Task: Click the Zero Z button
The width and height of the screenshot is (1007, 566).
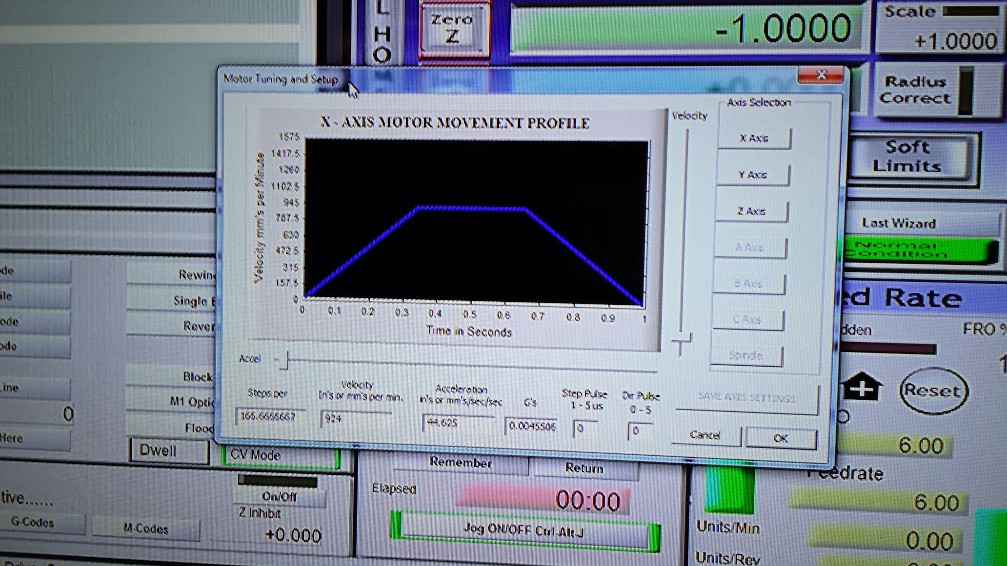Action: tap(453, 29)
